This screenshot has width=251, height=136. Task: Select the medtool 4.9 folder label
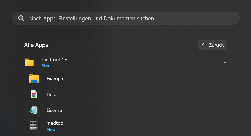(x=54, y=60)
